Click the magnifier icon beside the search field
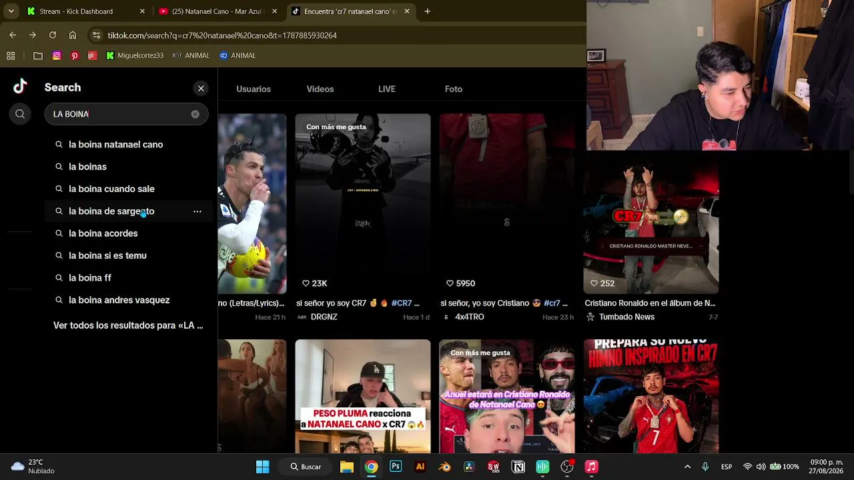 20,114
